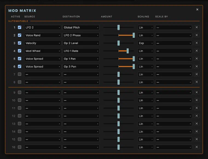Open Scale By dropdown in row 12
This screenshot has width=208, height=159.
(174, 116)
